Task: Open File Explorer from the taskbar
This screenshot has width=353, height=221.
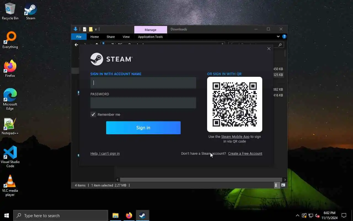Action: [116, 215]
